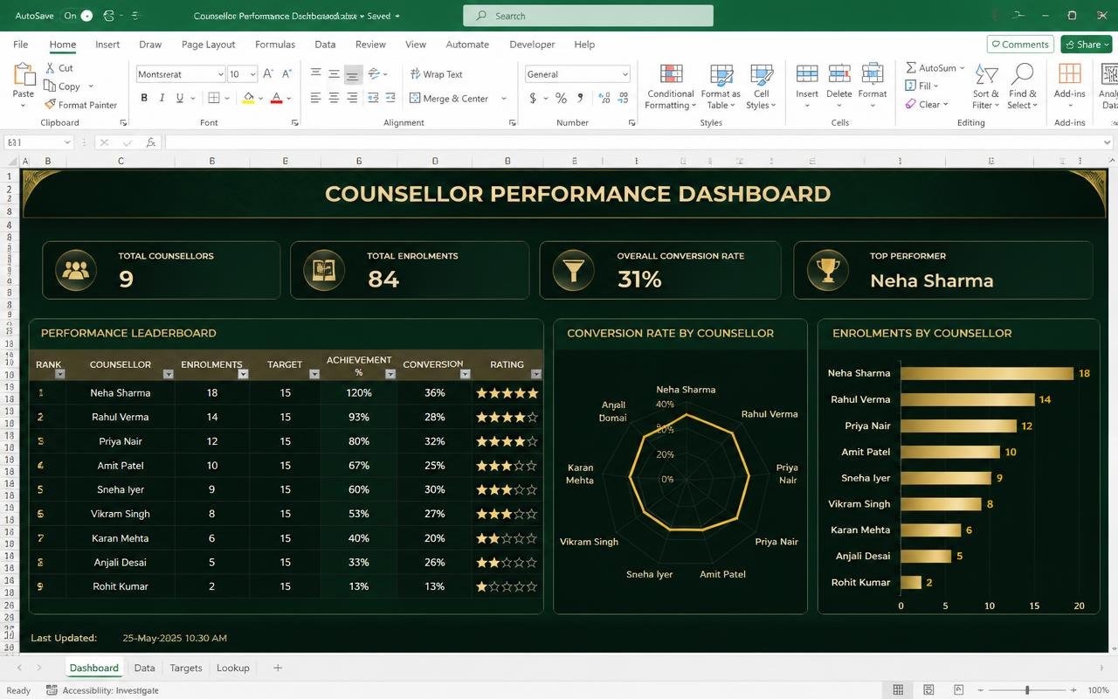The image size is (1118, 699).
Task: Open the RATING column filter dropdown
Action: [x=536, y=374]
